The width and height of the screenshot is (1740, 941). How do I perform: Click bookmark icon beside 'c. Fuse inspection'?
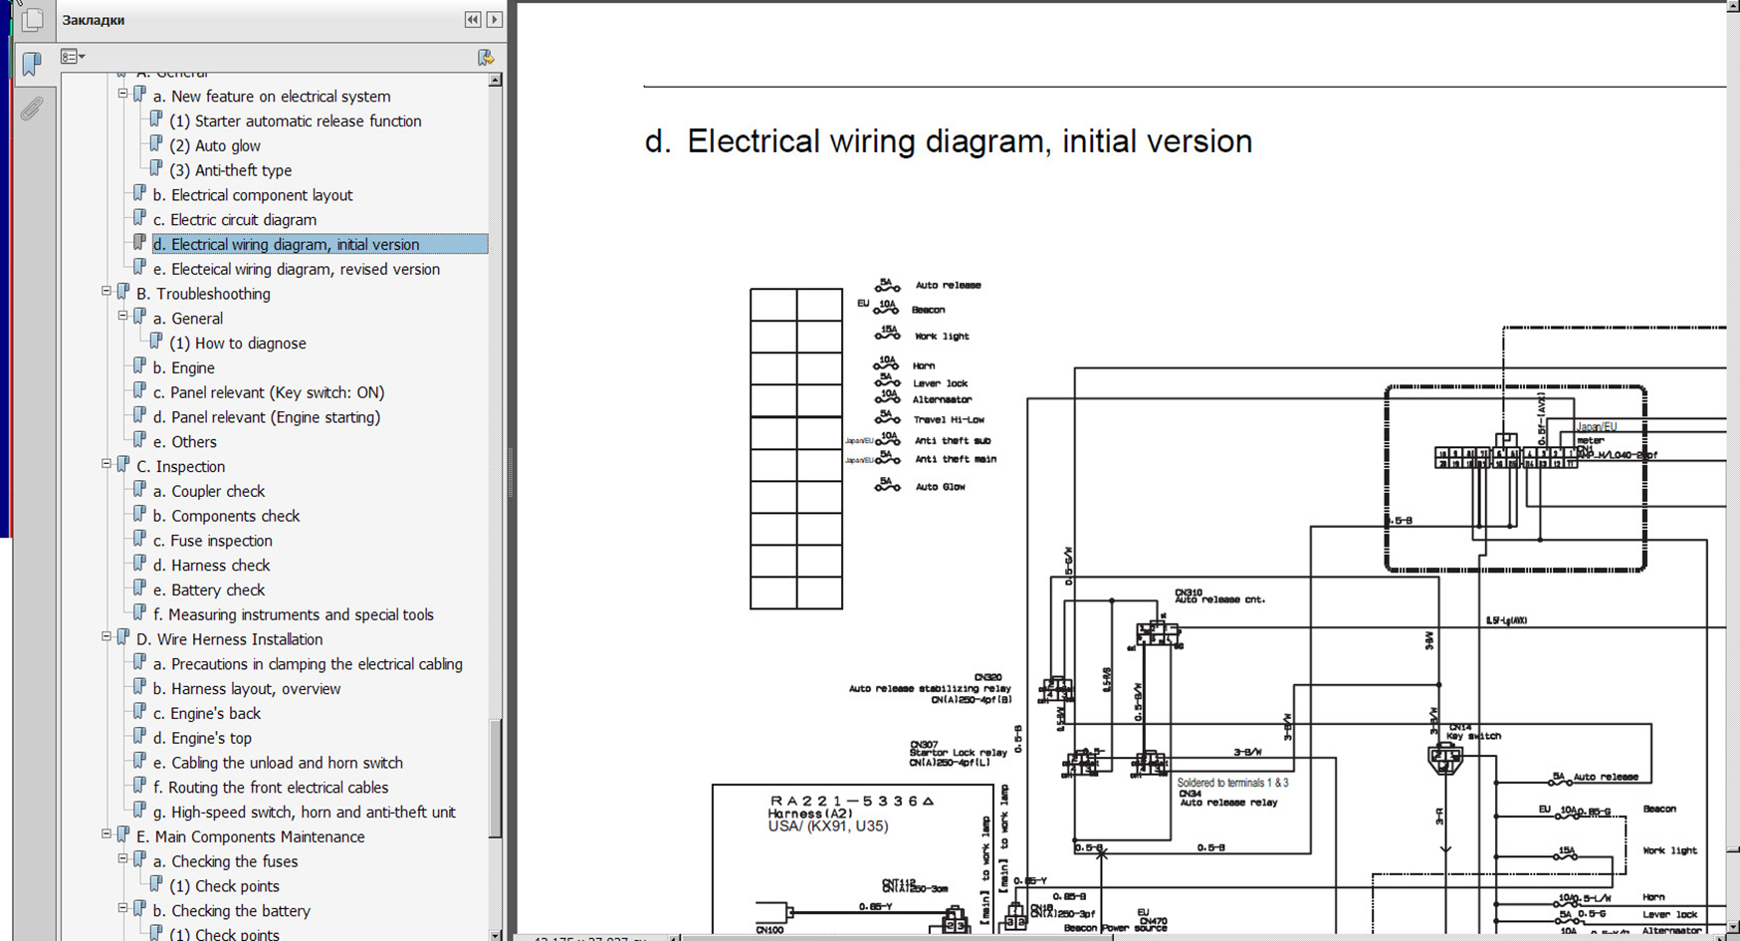point(139,540)
